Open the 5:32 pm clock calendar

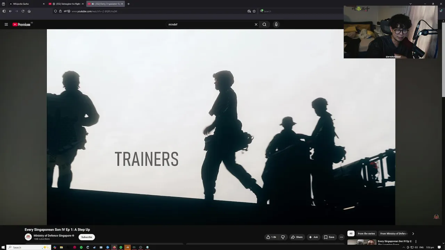point(430,247)
